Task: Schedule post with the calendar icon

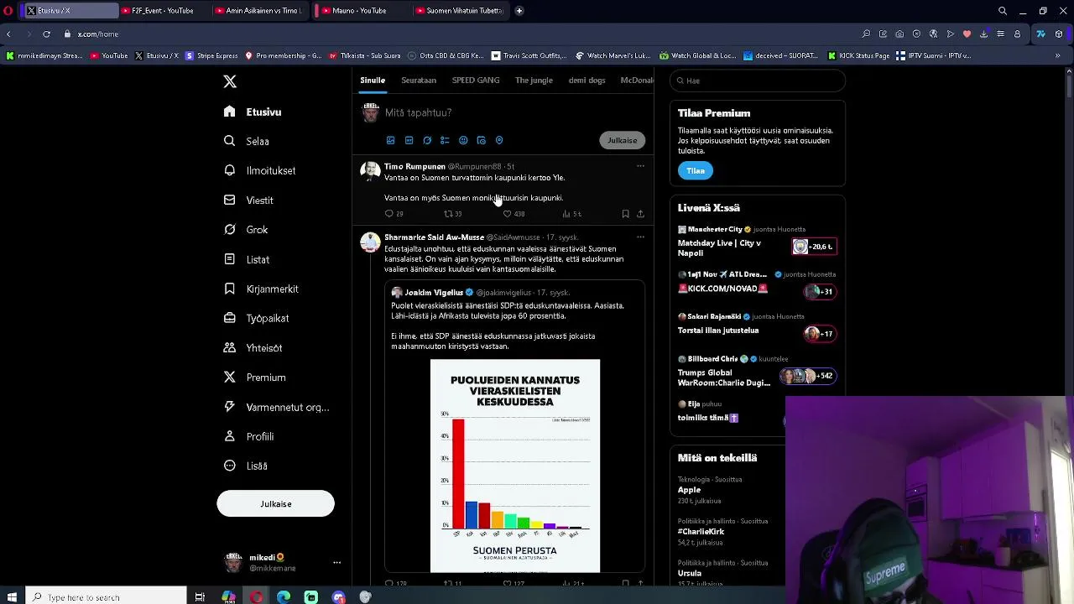Action: [481, 140]
